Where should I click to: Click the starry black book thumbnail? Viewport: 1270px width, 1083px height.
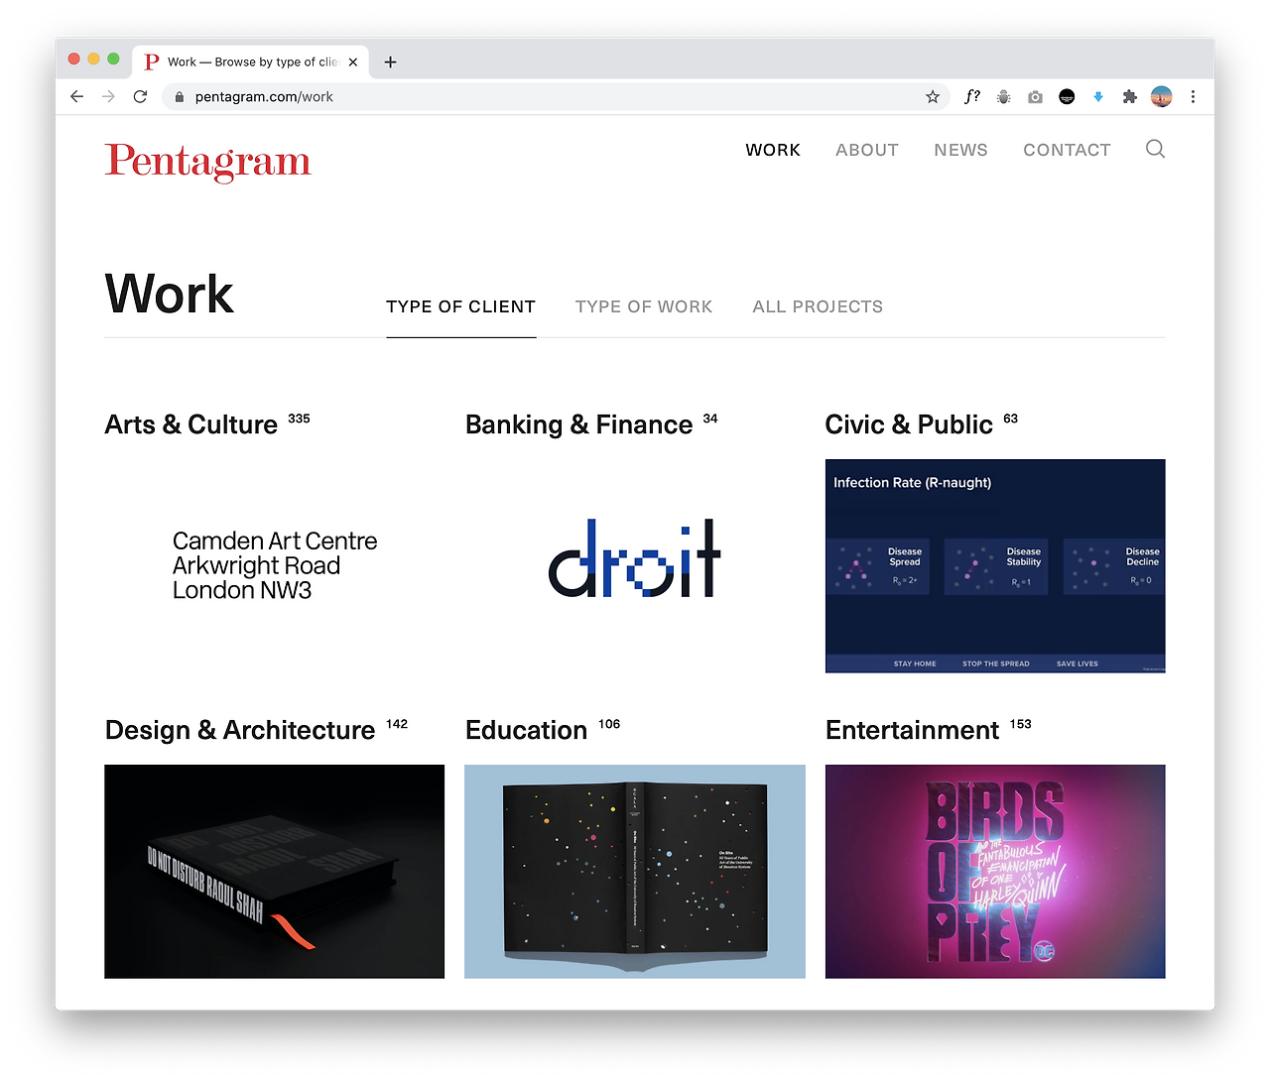pyautogui.click(x=635, y=872)
